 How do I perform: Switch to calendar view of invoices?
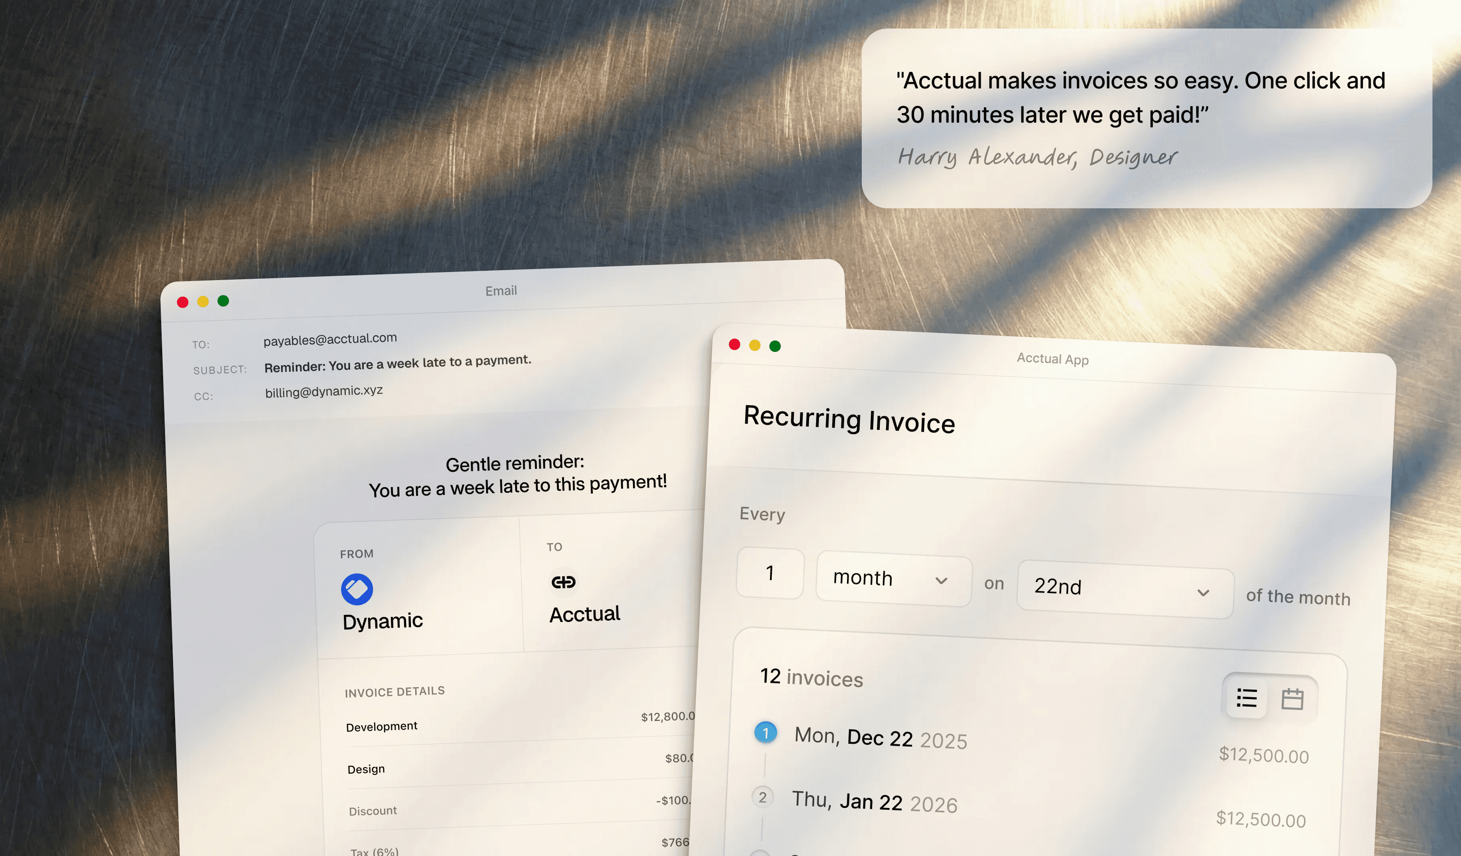click(1292, 699)
